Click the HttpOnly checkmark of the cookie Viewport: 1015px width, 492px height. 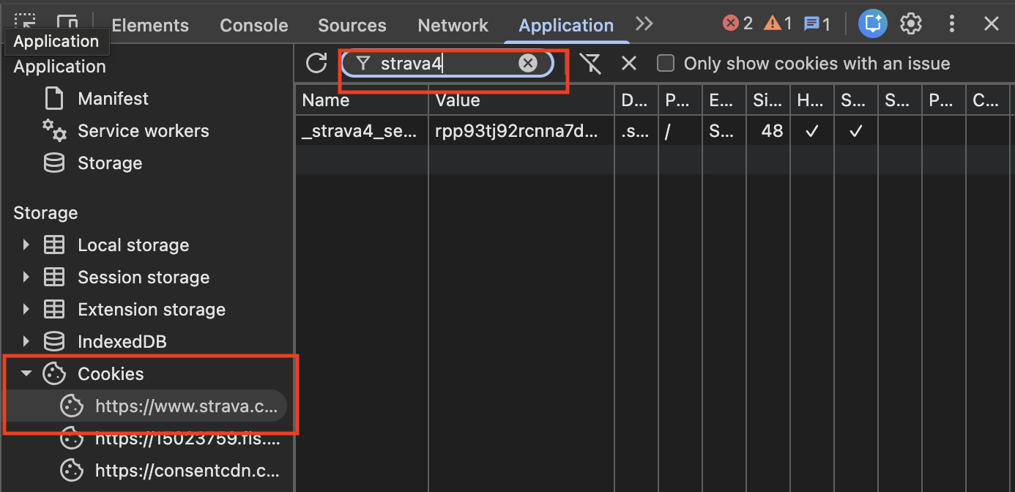tap(811, 131)
